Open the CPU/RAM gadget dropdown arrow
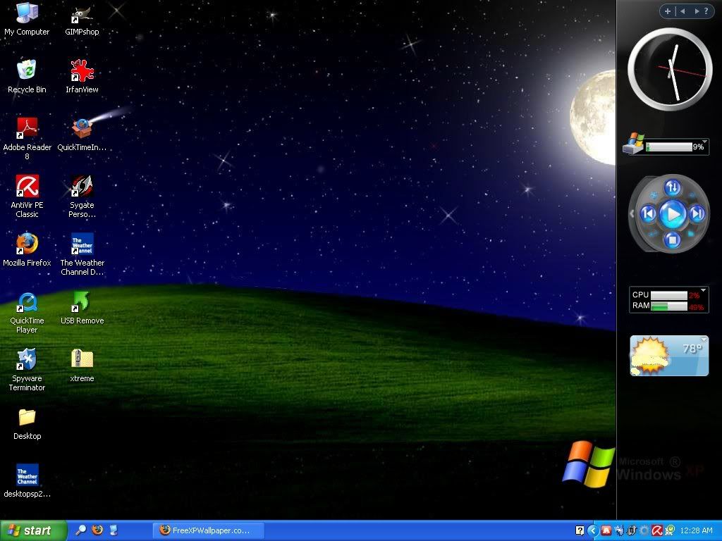Screen dimensions: 722x541 click(703, 290)
